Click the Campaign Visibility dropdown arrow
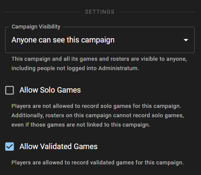 pyautogui.click(x=186, y=40)
